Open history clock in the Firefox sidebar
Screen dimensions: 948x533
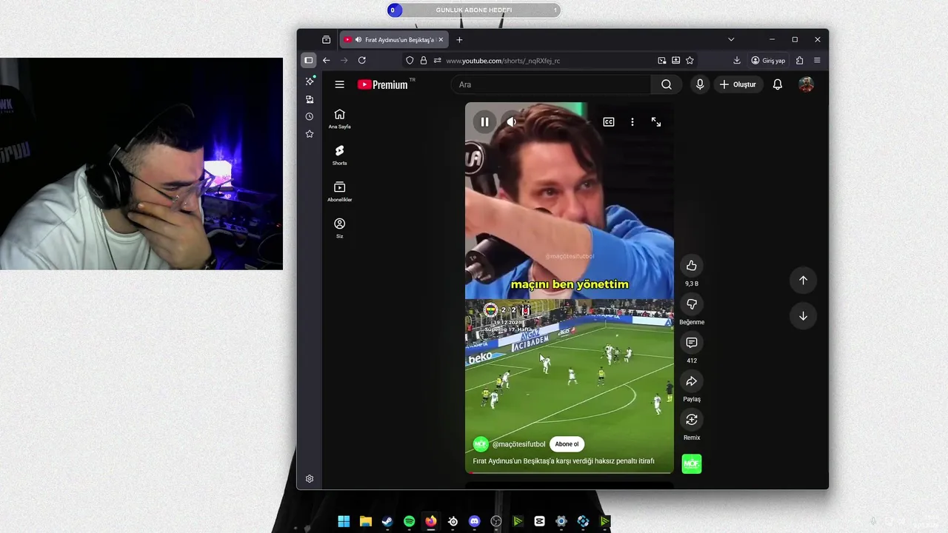point(310,116)
